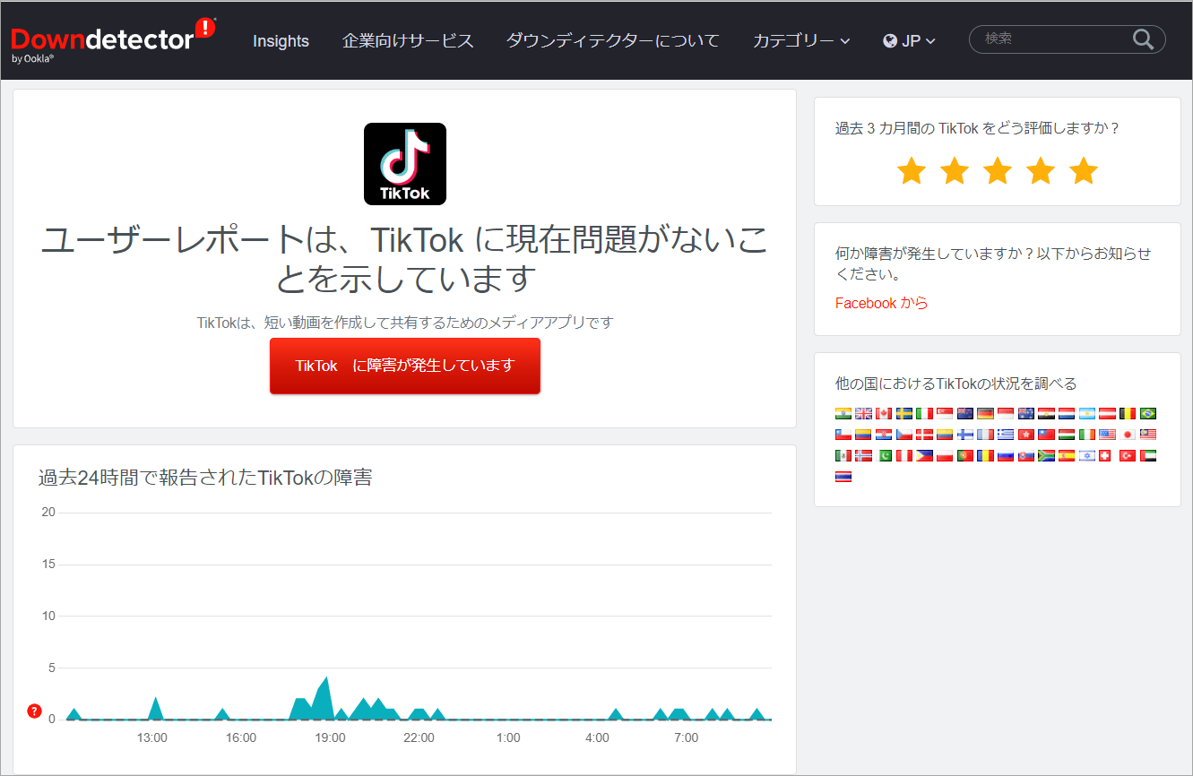Screen dimensions: 1193x776
Task: Click the Downdetector logo
Action: click(x=113, y=39)
